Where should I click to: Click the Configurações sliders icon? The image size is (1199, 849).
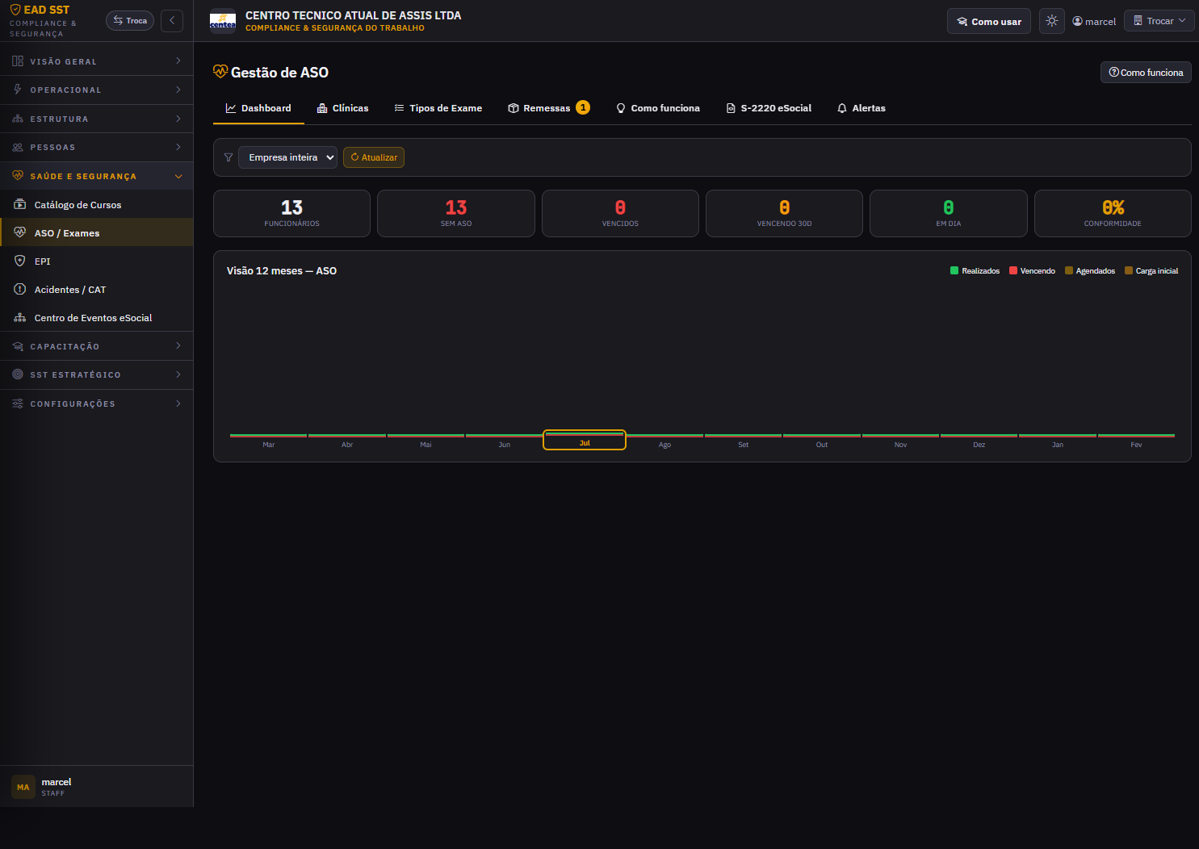click(18, 404)
